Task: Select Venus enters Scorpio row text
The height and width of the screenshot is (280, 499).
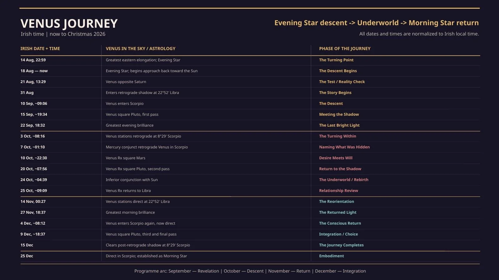Action: click(125, 104)
